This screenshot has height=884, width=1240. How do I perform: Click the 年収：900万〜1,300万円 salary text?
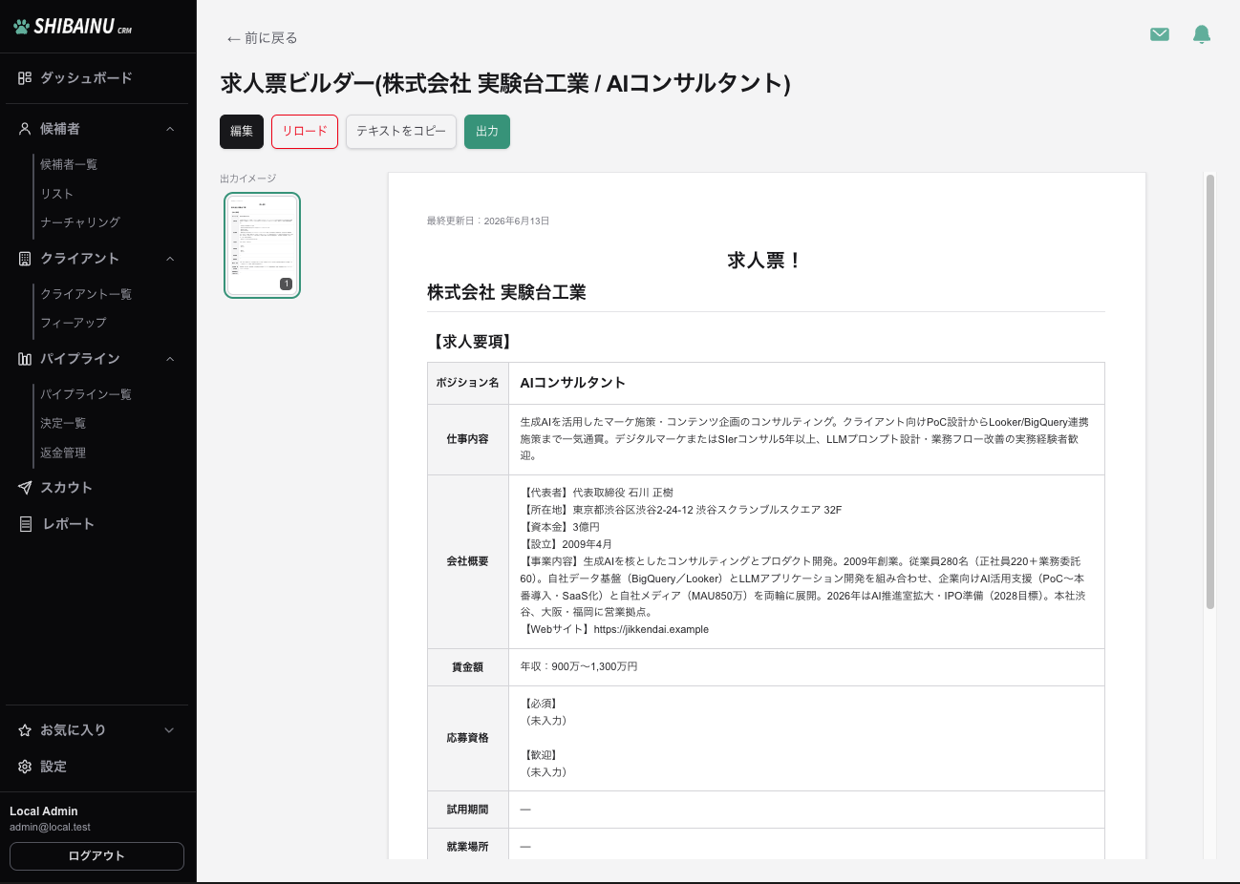578,667
